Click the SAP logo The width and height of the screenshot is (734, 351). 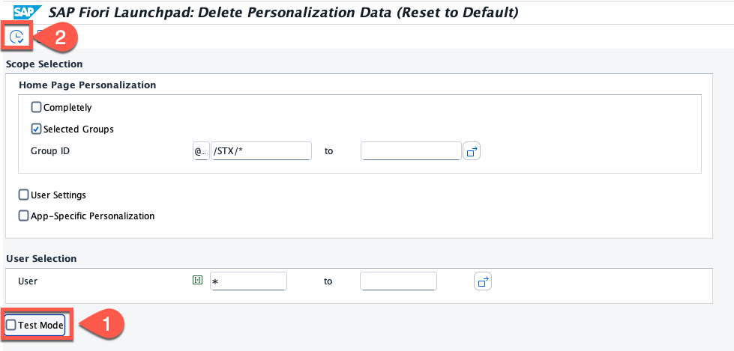tap(26, 11)
